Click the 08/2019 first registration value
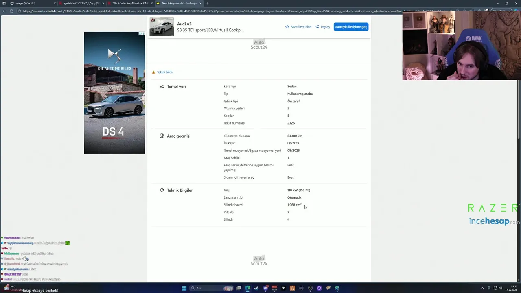This screenshot has width=521, height=293. tap(293, 143)
